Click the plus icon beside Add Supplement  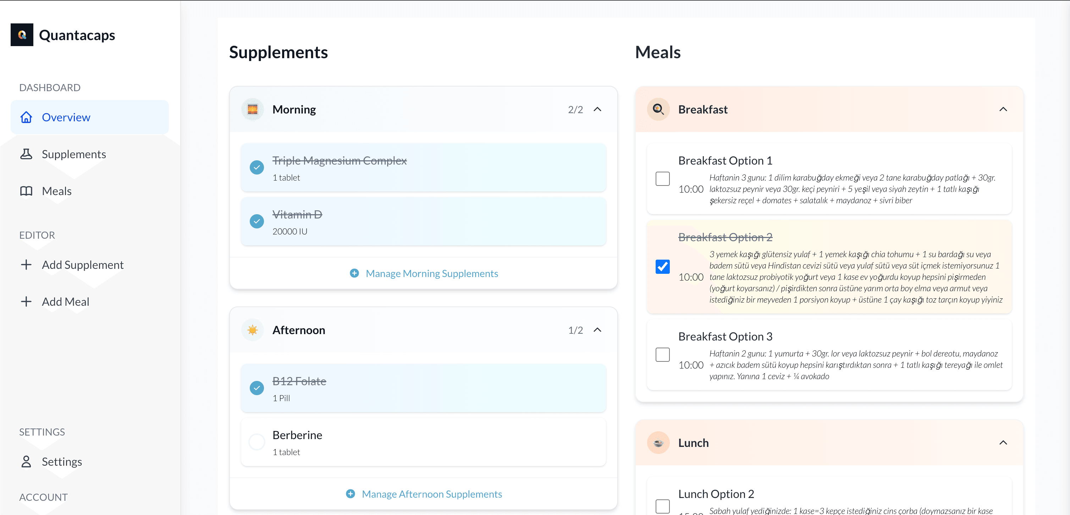[27, 265]
